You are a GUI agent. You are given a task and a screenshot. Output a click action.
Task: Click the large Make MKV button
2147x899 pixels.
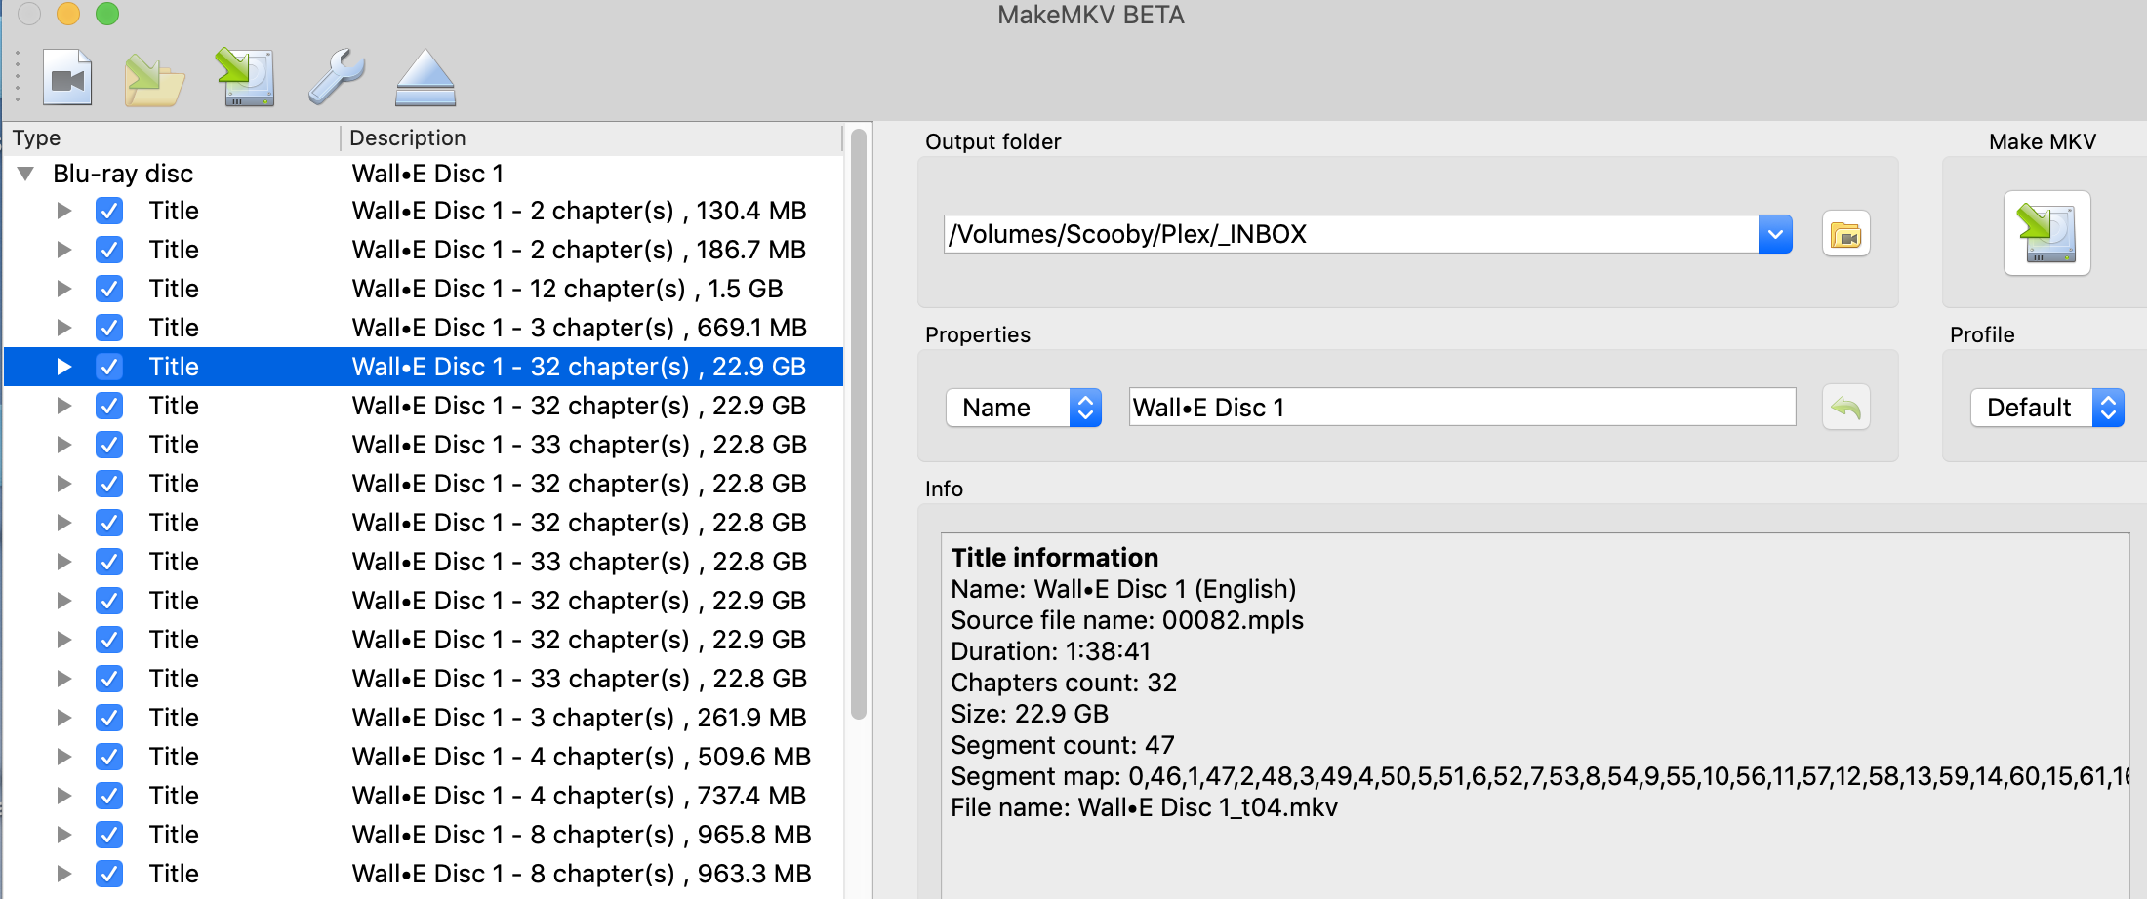(x=2046, y=233)
